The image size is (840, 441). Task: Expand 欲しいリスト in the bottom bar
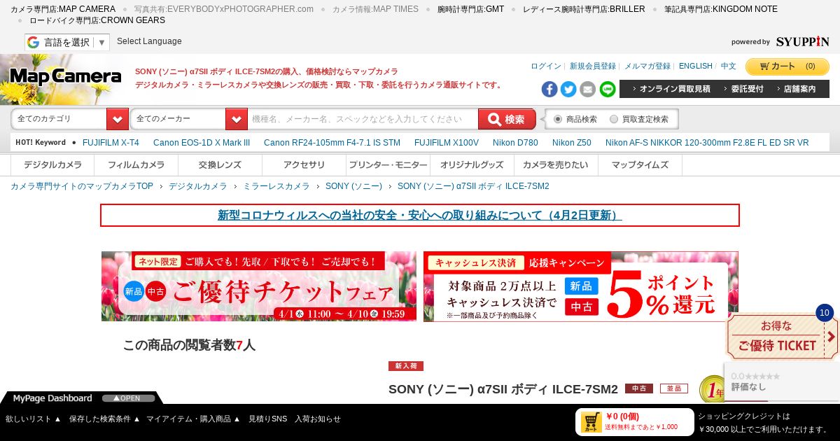pyautogui.click(x=34, y=419)
